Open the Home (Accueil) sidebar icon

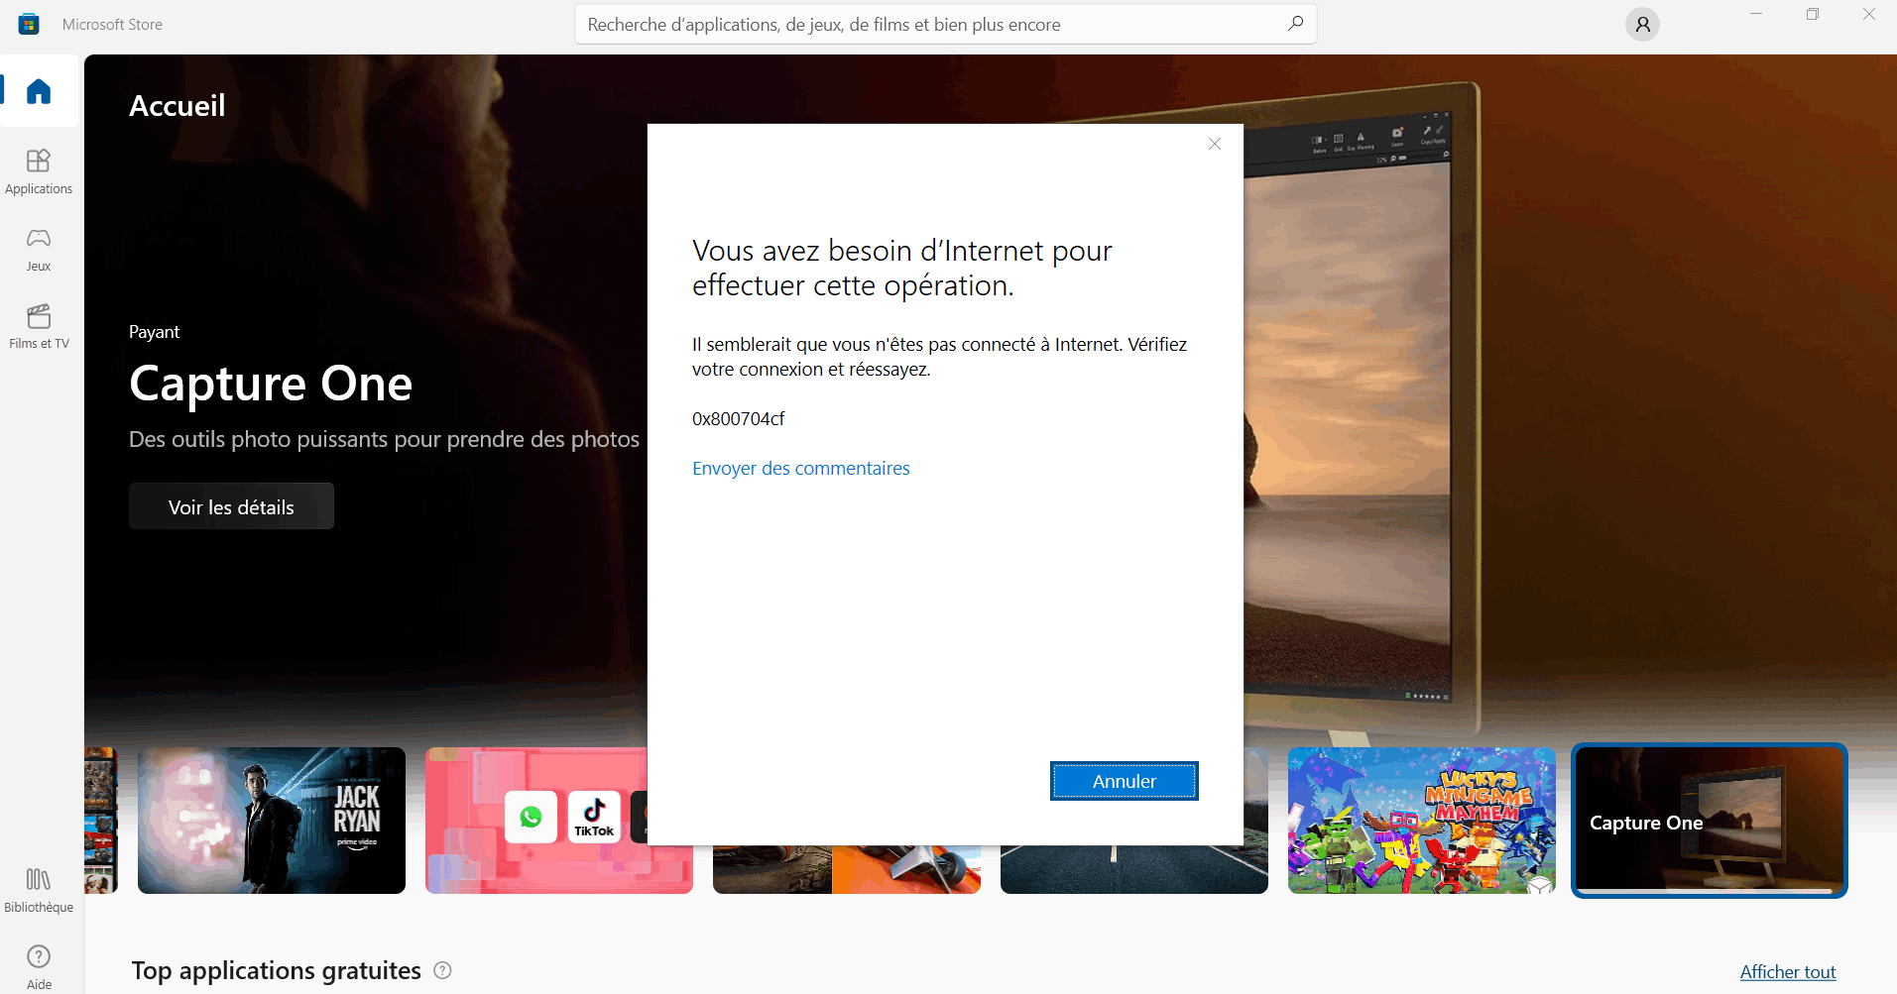(39, 91)
